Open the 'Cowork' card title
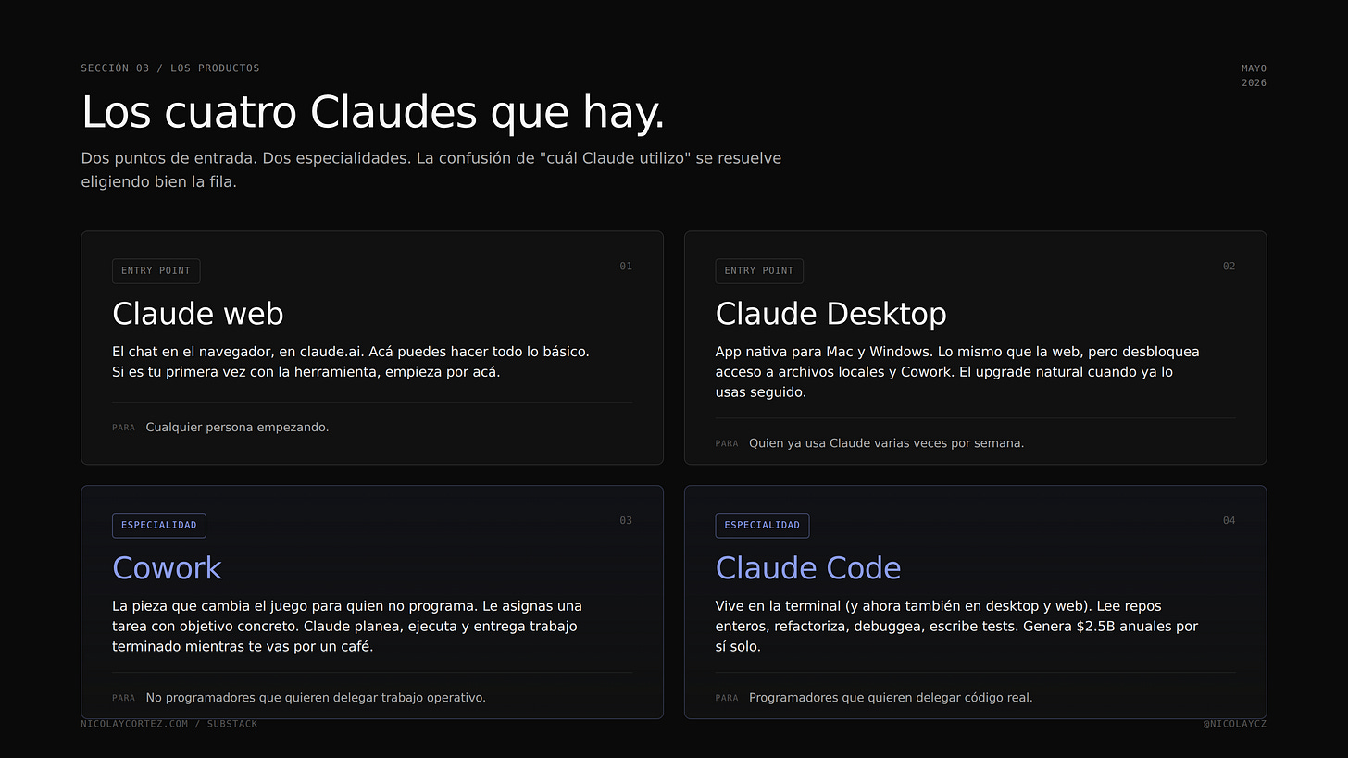The image size is (1348, 758). tap(168, 568)
